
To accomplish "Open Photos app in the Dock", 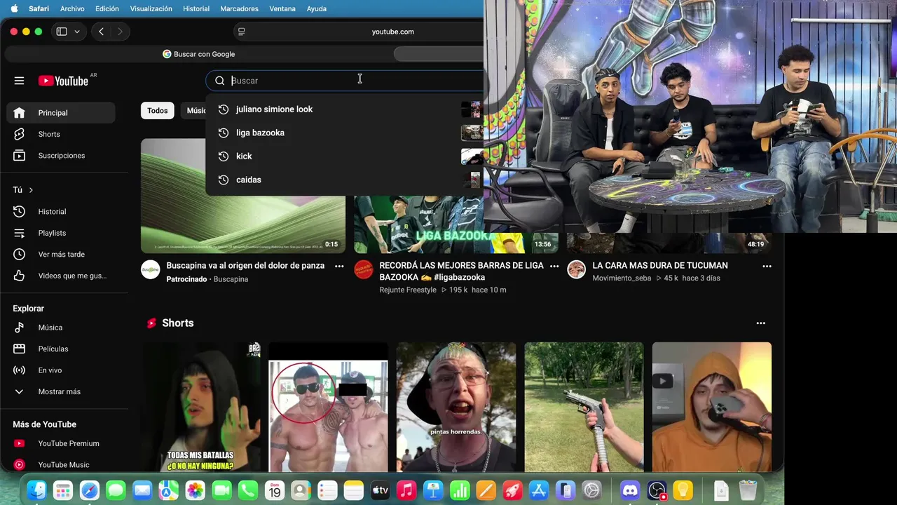I will (195, 490).
